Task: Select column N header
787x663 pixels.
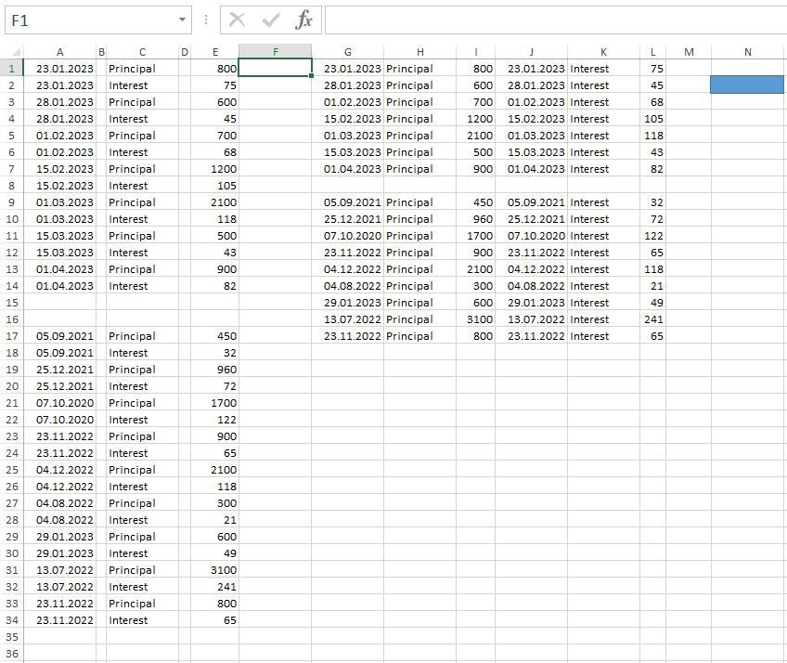Action: 748,52
